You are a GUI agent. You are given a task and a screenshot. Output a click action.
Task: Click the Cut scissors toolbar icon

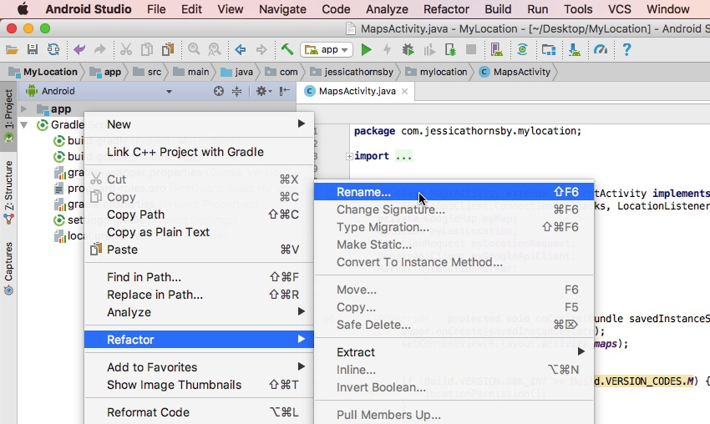[126, 50]
